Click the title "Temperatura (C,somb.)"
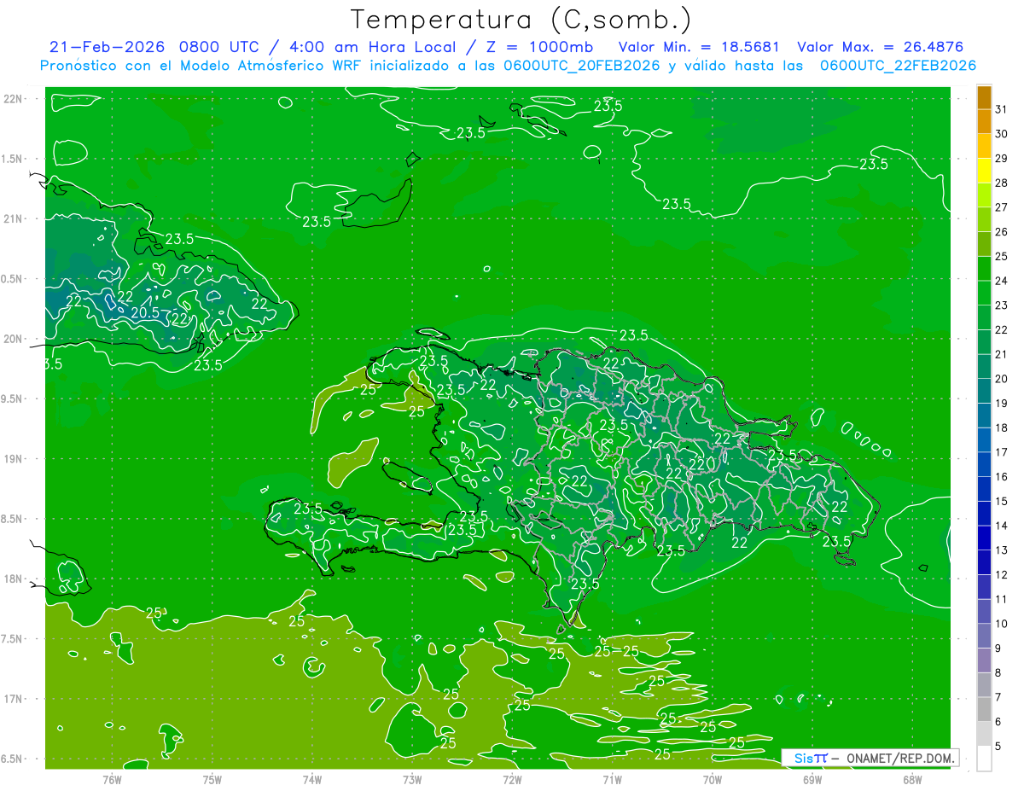 521,20
